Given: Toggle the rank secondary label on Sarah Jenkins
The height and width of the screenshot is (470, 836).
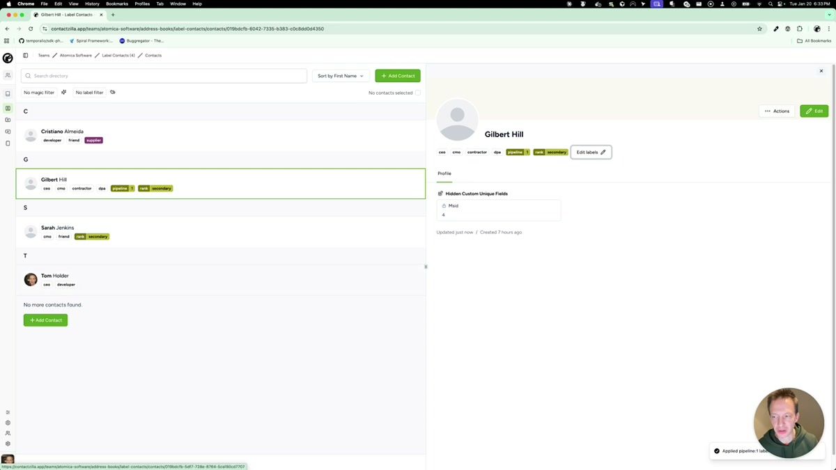Looking at the screenshot, I should (92, 236).
